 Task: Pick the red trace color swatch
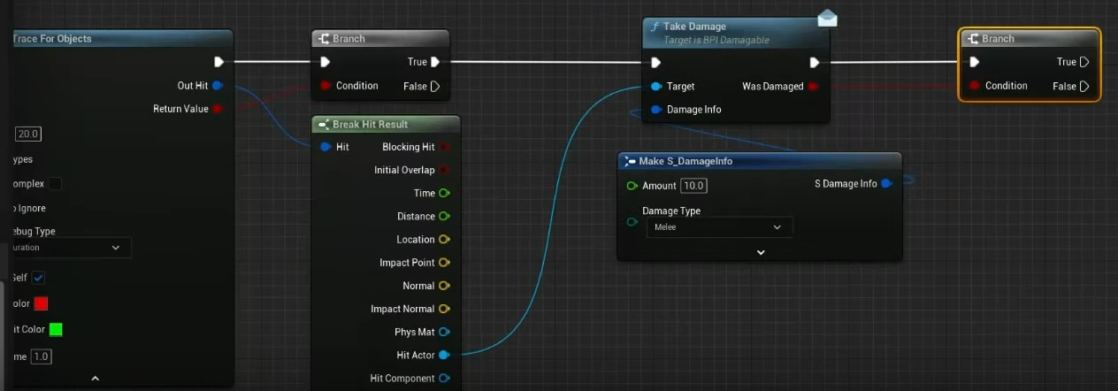click(41, 303)
